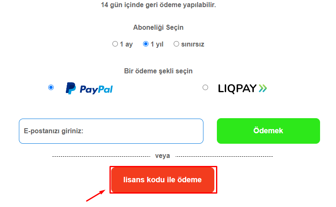Click the Aboneliği Seçin heading
The width and height of the screenshot is (336, 207).
click(159, 28)
